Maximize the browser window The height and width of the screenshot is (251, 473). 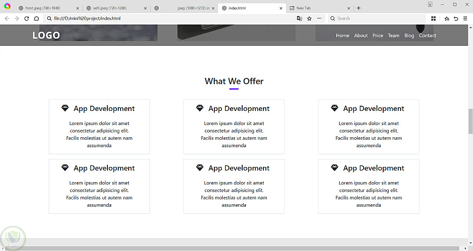(455, 4)
